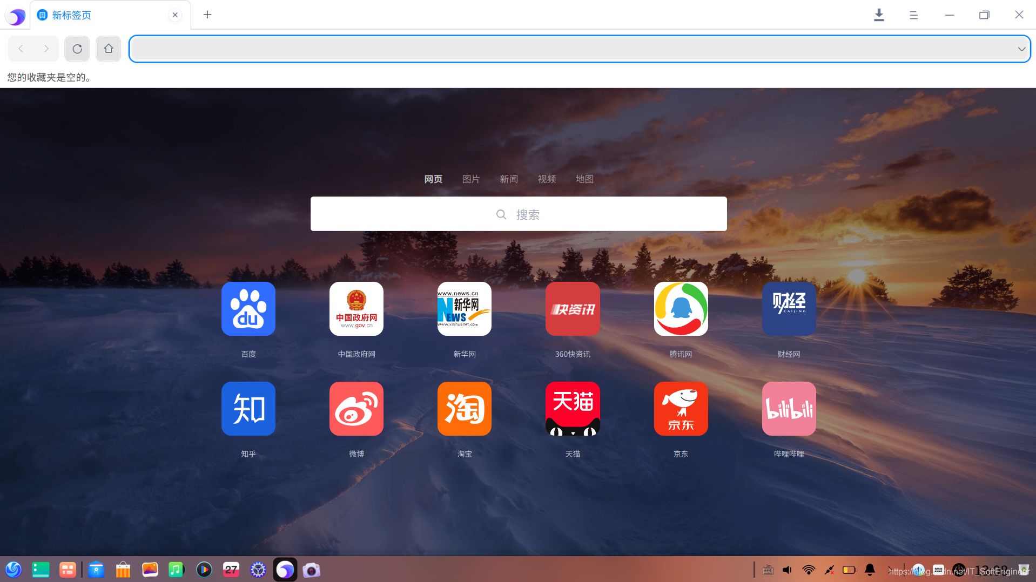Image resolution: width=1036 pixels, height=582 pixels.
Task: Click the 百度 label under Baidu icon
Action: tap(248, 354)
